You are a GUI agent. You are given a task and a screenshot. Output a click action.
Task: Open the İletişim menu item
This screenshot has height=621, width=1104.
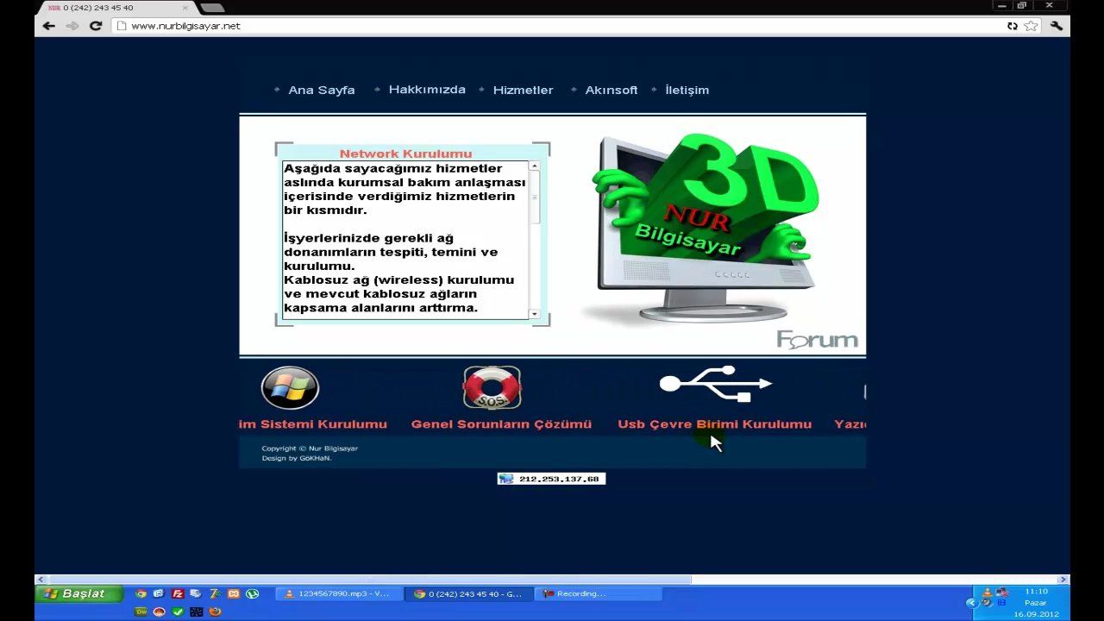click(x=687, y=90)
